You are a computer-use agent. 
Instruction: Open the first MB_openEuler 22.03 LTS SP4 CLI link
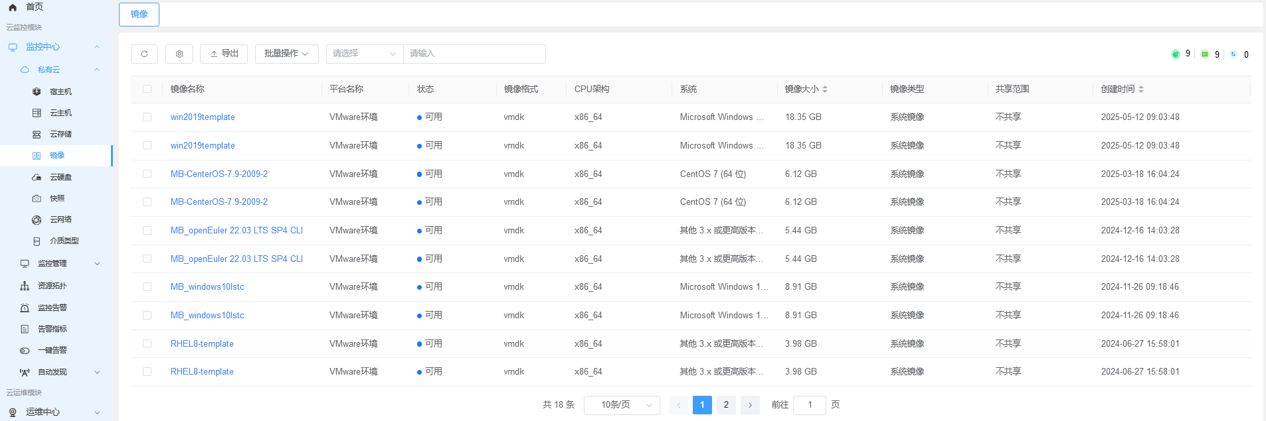(x=236, y=231)
